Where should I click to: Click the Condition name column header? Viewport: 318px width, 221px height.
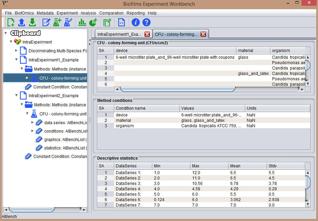pos(147,108)
